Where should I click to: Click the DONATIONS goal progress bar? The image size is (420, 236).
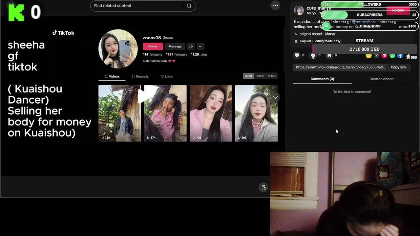[370, 26]
